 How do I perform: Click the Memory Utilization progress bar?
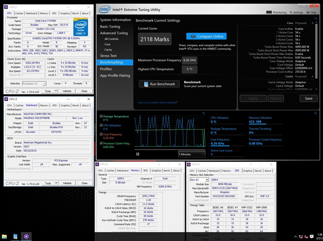tap(266, 125)
